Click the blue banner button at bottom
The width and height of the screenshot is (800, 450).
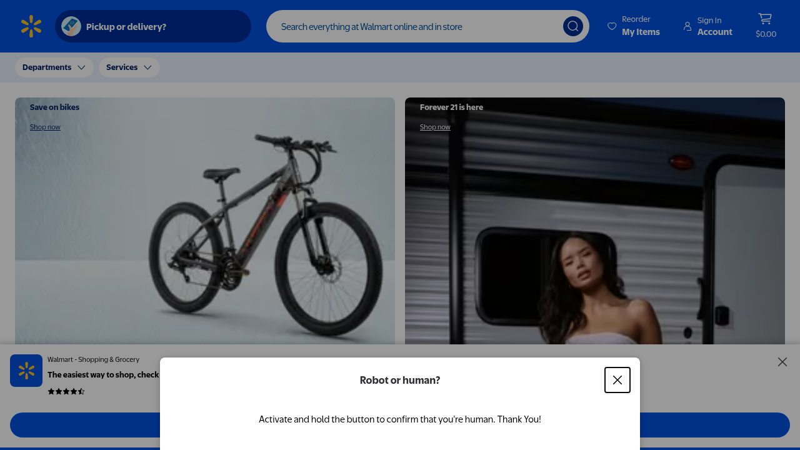pyautogui.click(x=87, y=425)
